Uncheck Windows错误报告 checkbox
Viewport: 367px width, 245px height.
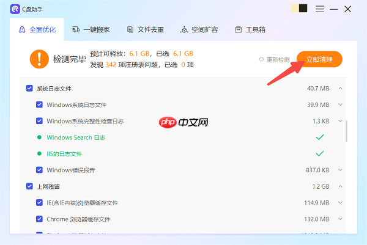click(39, 170)
